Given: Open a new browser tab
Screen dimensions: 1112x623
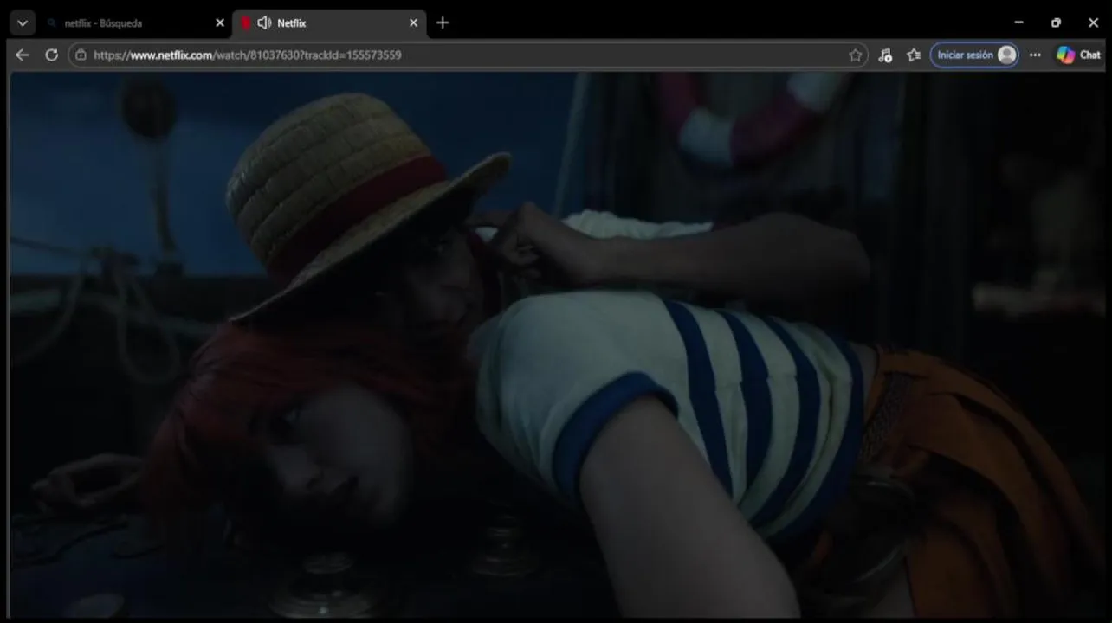Looking at the screenshot, I should coord(443,23).
